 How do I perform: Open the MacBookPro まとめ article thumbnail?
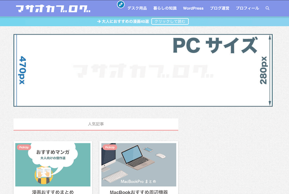(139, 165)
